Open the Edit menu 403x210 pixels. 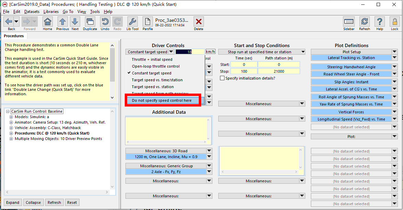click(17, 12)
